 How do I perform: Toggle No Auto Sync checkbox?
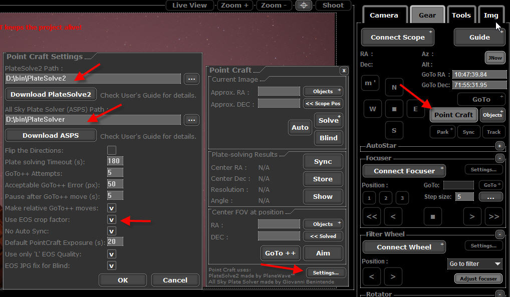[112, 231]
